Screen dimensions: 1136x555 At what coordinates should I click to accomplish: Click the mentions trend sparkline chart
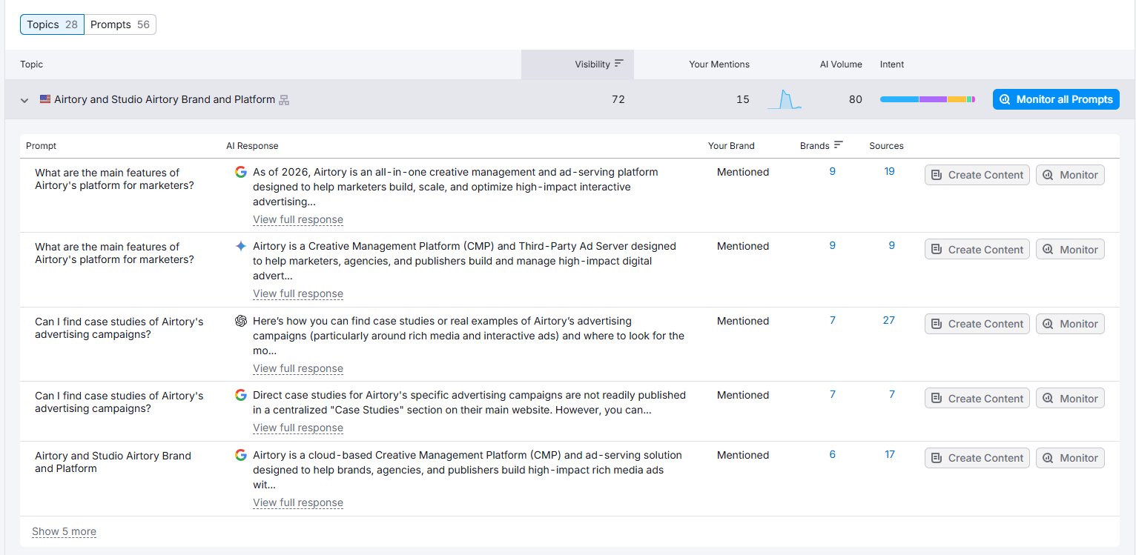pyautogui.click(x=785, y=99)
